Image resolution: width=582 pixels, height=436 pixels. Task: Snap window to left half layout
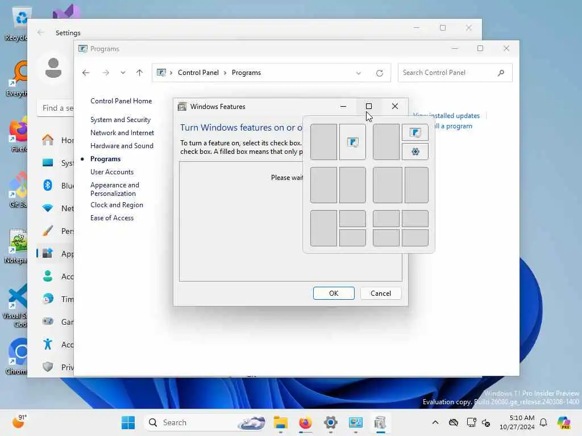coord(323,142)
